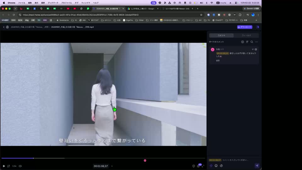Search the comments

pos(252,42)
